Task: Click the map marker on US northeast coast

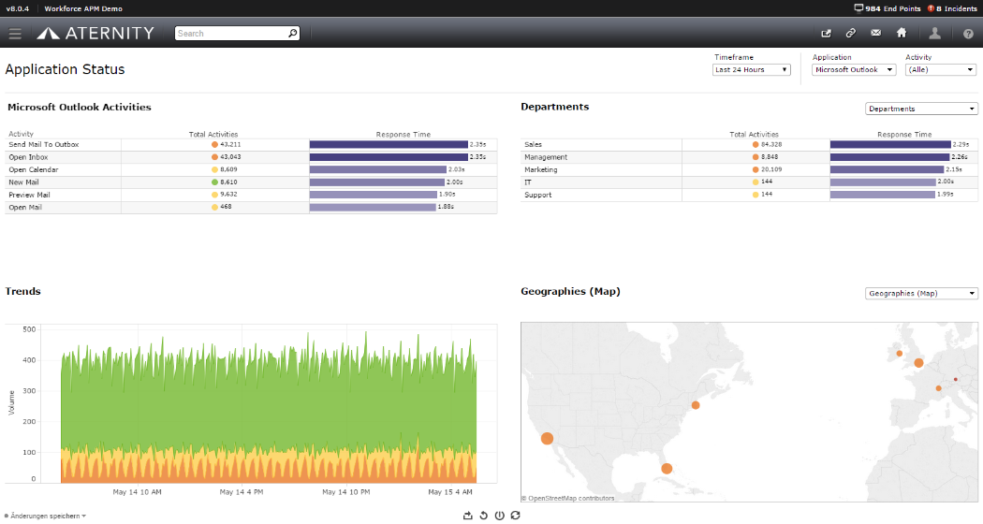Action: coord(696,405)
